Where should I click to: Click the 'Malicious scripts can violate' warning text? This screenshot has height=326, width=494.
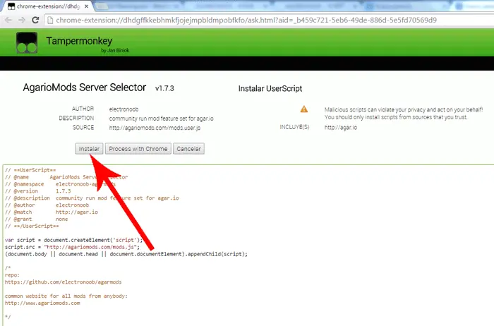404,109
